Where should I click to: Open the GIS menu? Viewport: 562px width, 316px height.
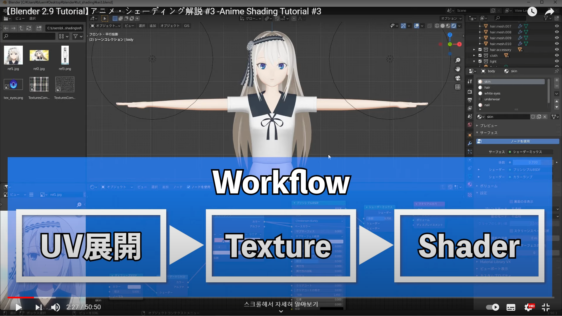coord(186,26)
